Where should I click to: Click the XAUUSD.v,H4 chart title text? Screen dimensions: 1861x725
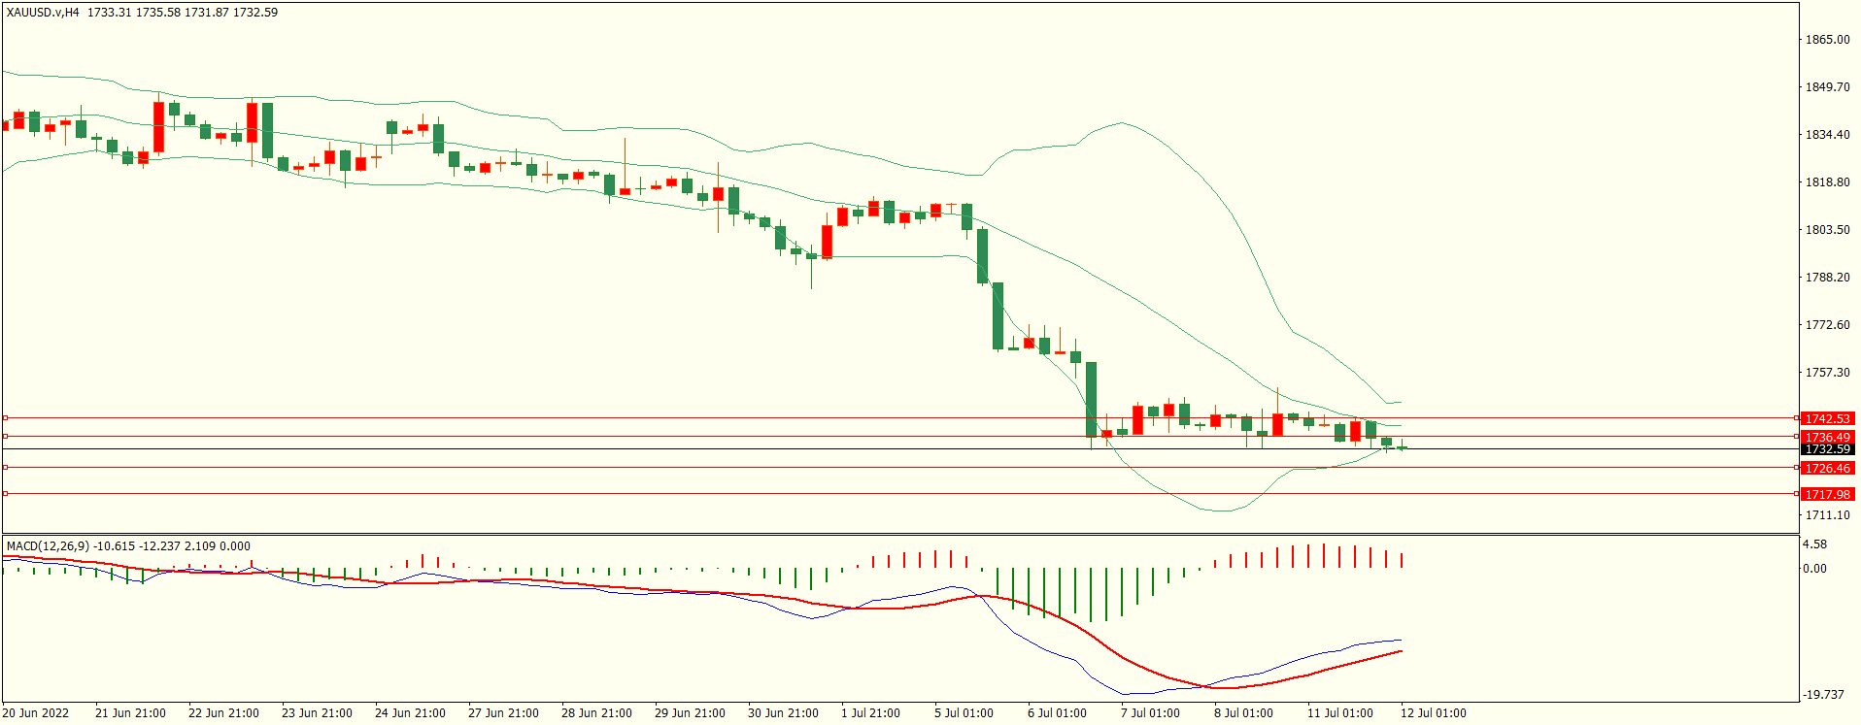(x=43, y=13)
